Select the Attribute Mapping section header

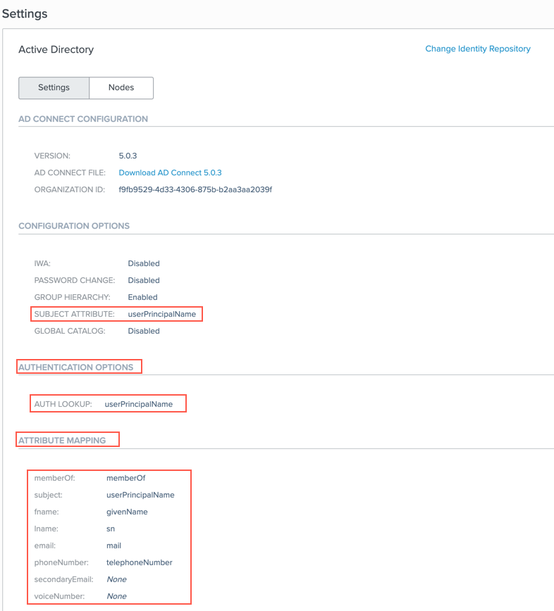tap(62, 440)
